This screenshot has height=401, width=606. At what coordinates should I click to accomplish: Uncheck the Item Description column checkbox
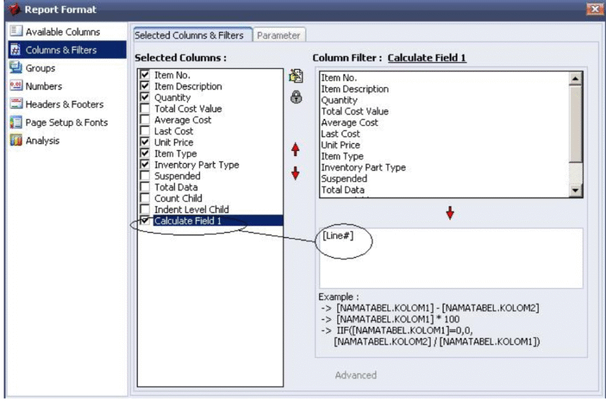145,85
